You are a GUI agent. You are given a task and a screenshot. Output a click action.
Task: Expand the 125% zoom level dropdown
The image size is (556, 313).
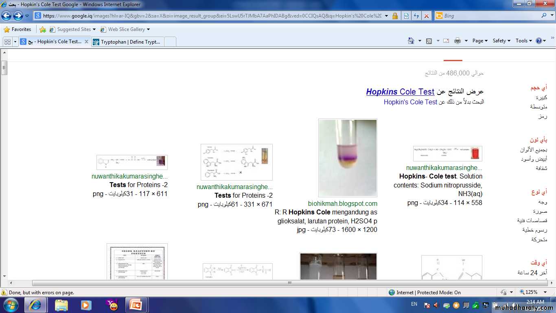(546, 292)
